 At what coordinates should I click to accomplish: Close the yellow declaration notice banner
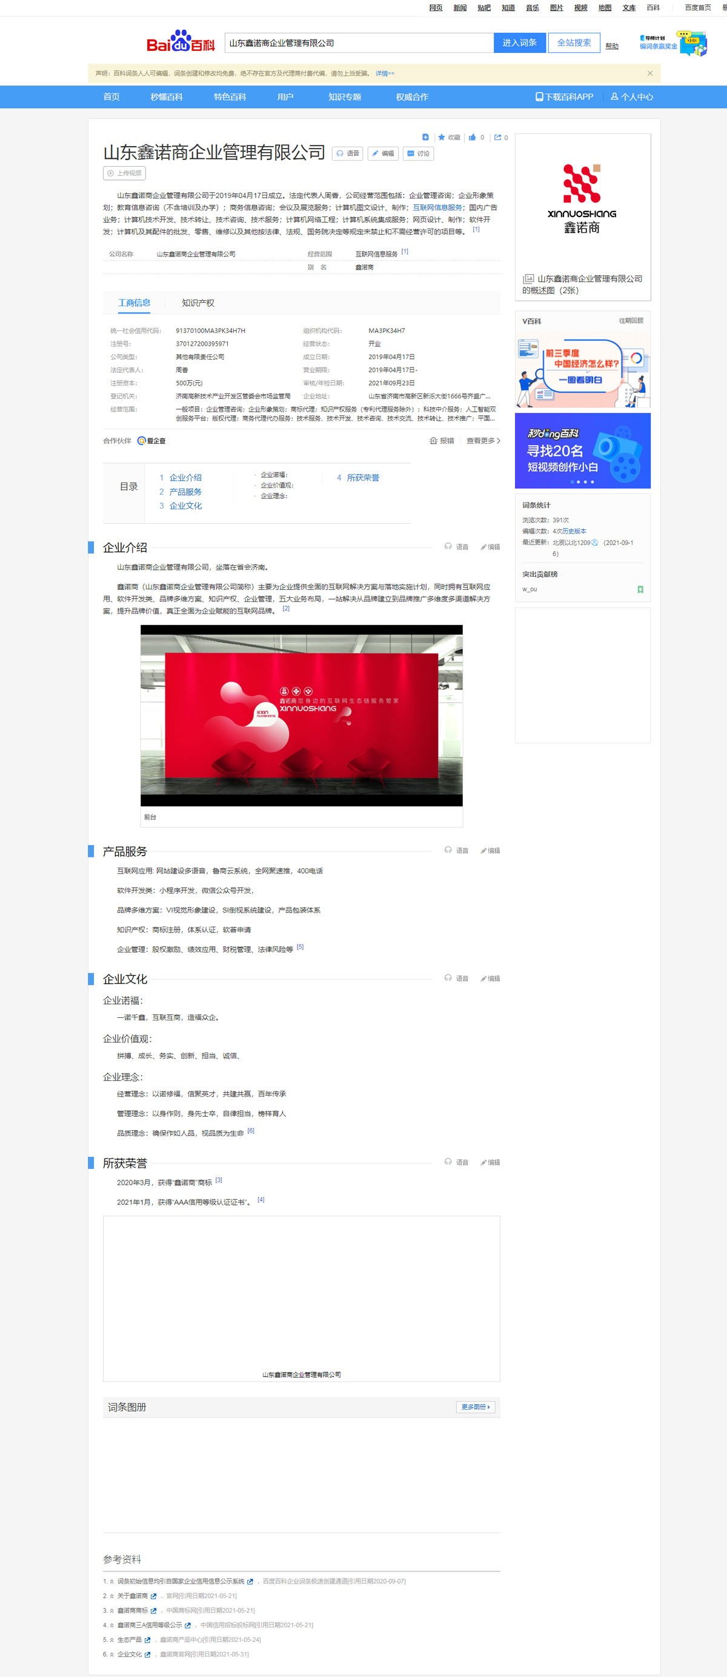(x=649, y=73)
